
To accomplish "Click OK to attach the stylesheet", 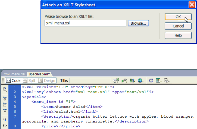I will coord(178,17).
